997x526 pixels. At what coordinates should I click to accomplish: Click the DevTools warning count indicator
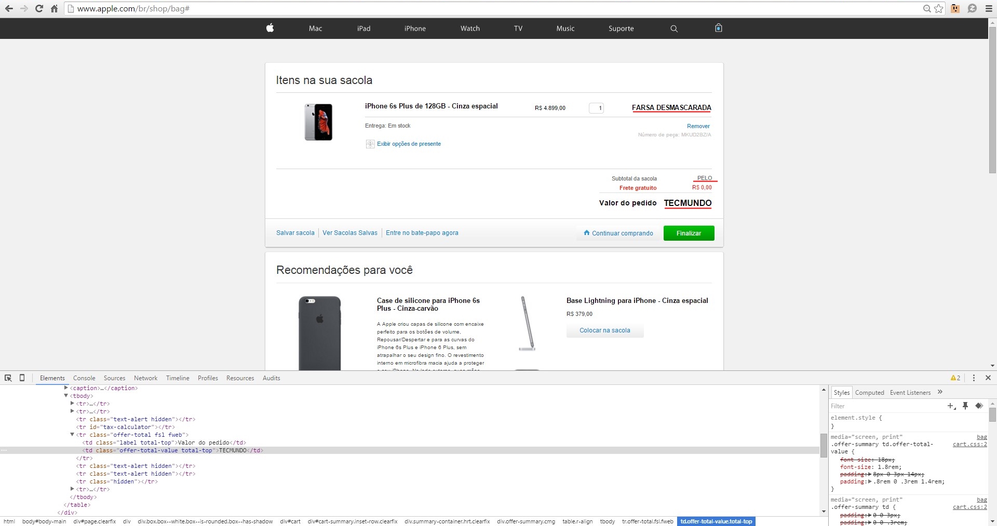[955, 378]
